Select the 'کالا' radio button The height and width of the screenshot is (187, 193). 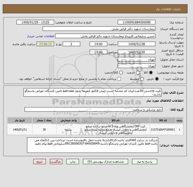pyautogui.click(x=151, y=73)
